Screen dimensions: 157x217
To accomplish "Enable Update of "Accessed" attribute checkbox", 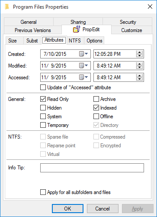I will tap(43, 87).
